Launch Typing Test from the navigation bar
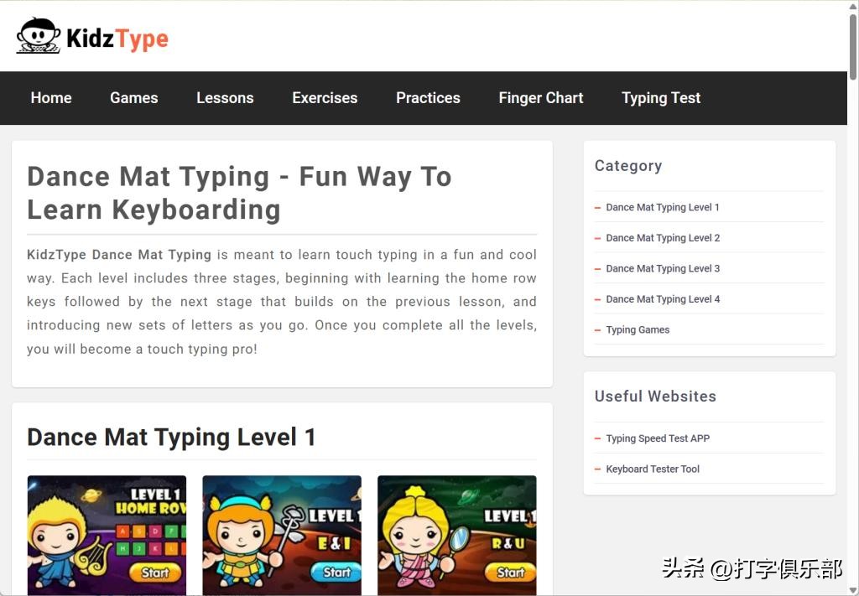Image resolution: width=859 pixels, height=596 pixels. point(660,98)
